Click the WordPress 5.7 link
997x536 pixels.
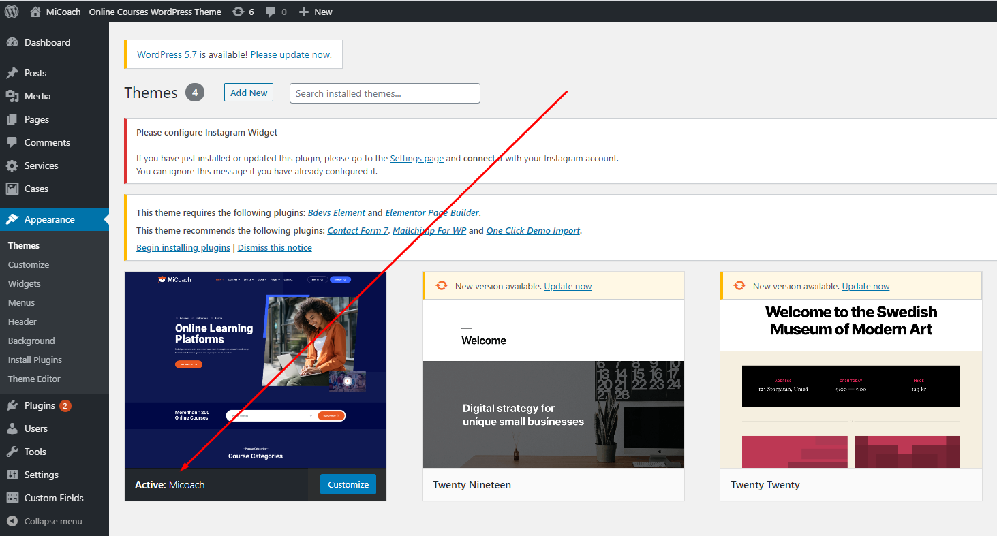167,54
